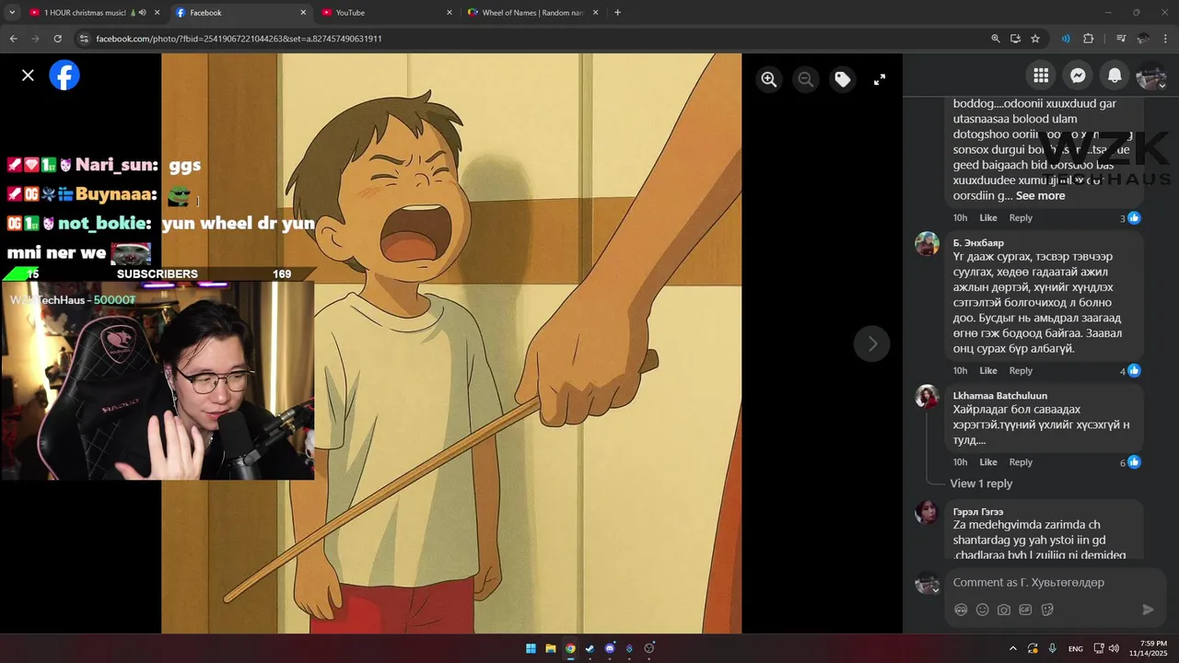Screen dimensions: 1179x663
Task: Zoom in on the photo
Action: click(x=769, y=79)
